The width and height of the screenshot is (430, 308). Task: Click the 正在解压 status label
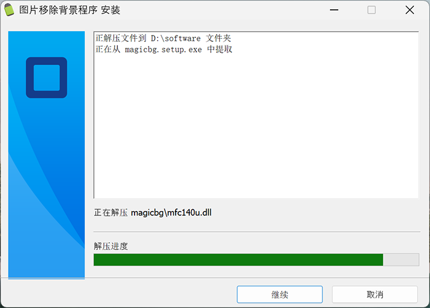(111, 212)
